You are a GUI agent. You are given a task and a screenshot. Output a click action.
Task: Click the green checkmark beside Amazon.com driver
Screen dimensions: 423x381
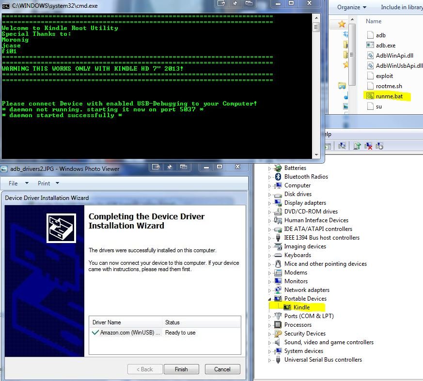point(95,333)
